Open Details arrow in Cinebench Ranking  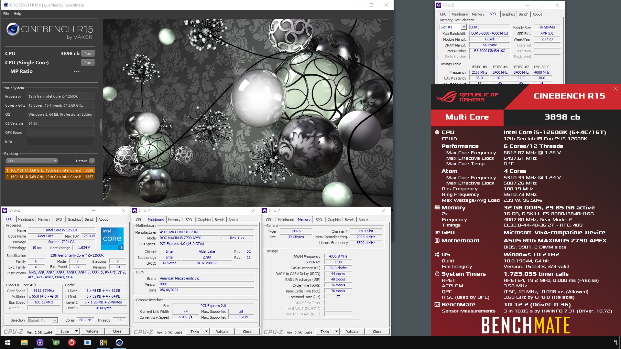tap(92, 161)
